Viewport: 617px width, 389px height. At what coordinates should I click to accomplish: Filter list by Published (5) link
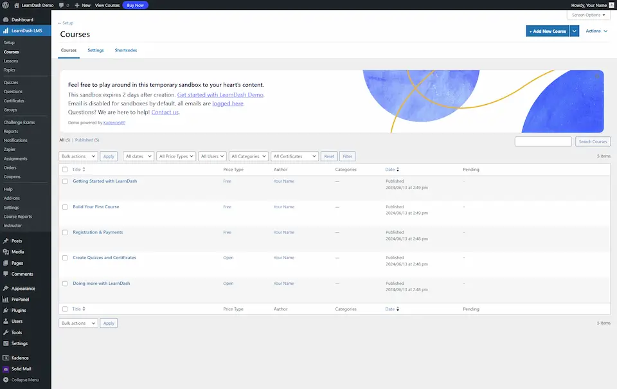point(87,140)
